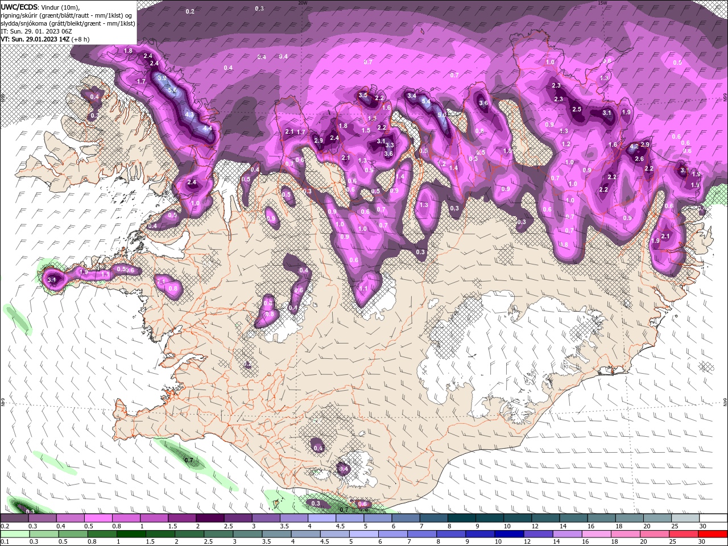Image resolution: width=728 pixels, height=546 pixels.
Task: Click the deep blue lower swatch between 10 and 12
Action: 510,534
